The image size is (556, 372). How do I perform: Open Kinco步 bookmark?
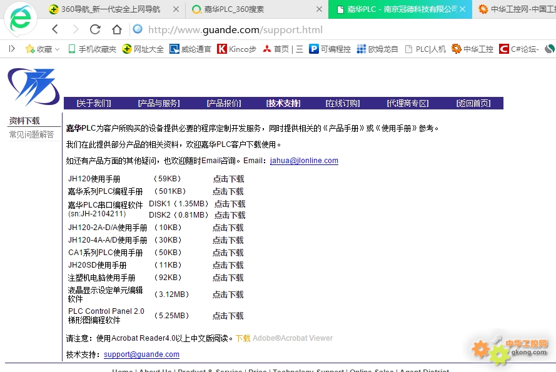[236, 49]
